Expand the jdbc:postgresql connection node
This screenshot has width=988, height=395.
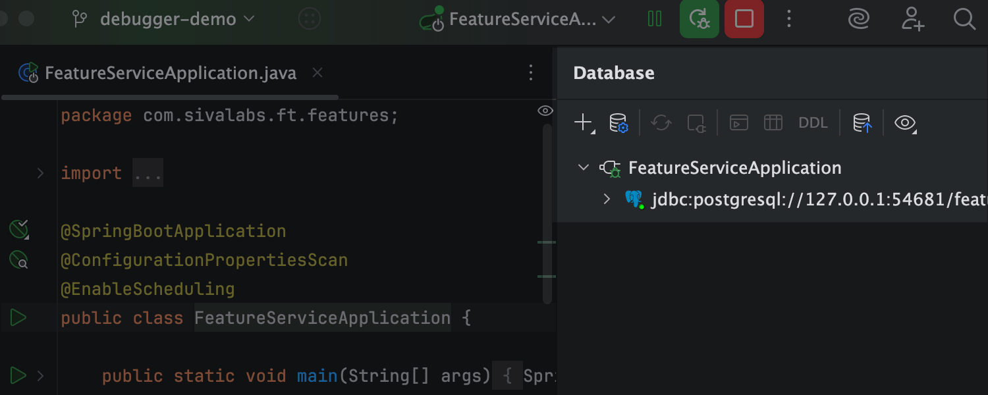607,199
